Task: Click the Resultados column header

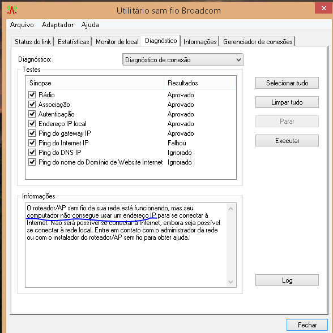Action: [199, 83]
